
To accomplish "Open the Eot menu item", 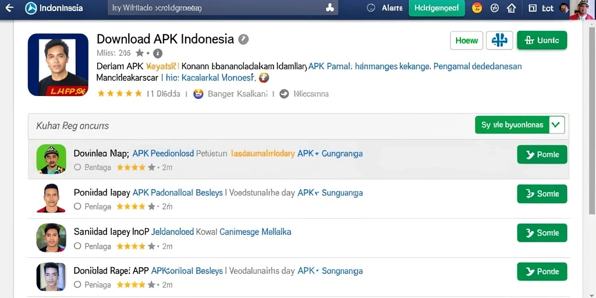I will click(548, 8).
